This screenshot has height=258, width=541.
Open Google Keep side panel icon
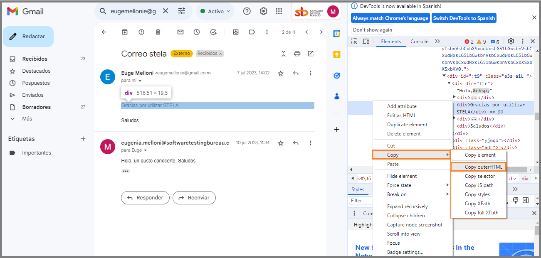click(x=337, y=54)
